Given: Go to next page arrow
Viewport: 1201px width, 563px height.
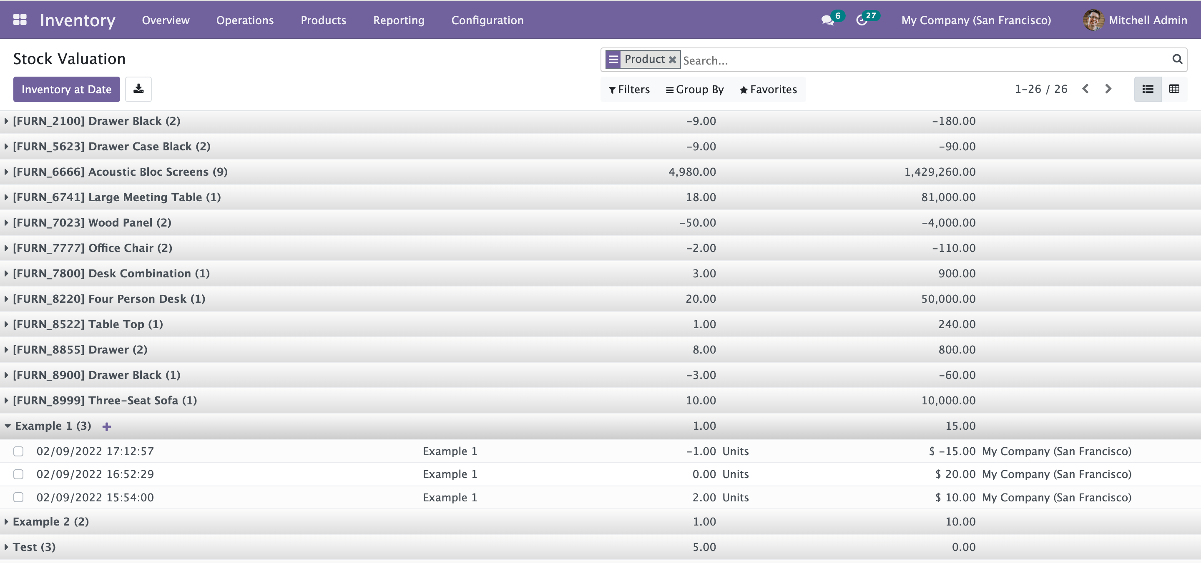Looking at the screenshot, I should (1108, 89).
